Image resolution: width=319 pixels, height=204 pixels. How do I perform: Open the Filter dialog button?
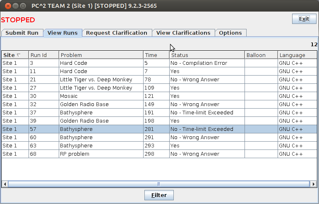coord(159,195)
